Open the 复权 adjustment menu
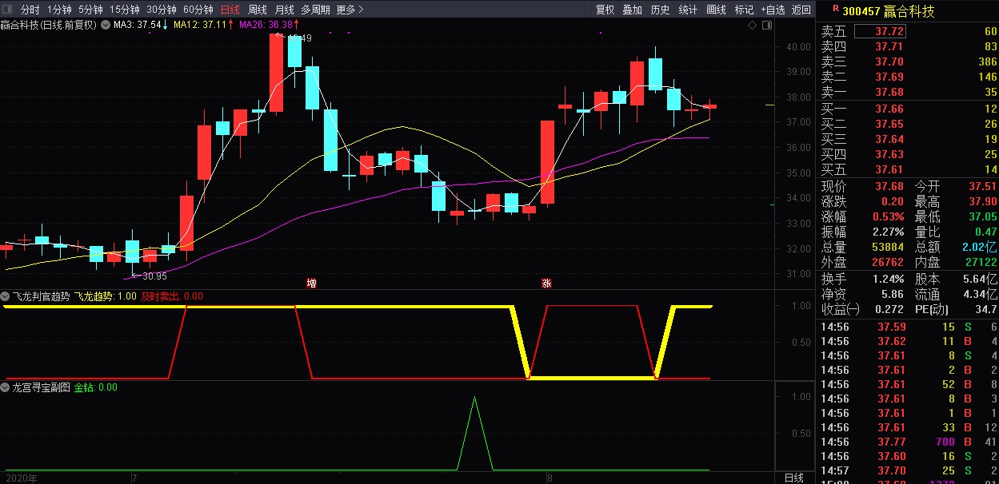This screenshot has width=999, height=484. pyautogui.click(x=605, y=10)
